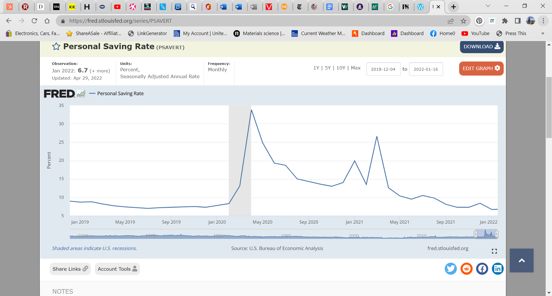This screenshot has width=552, height=296.
Task: Click the start date field 2018-12-04
Action: (x=383, y=69)
